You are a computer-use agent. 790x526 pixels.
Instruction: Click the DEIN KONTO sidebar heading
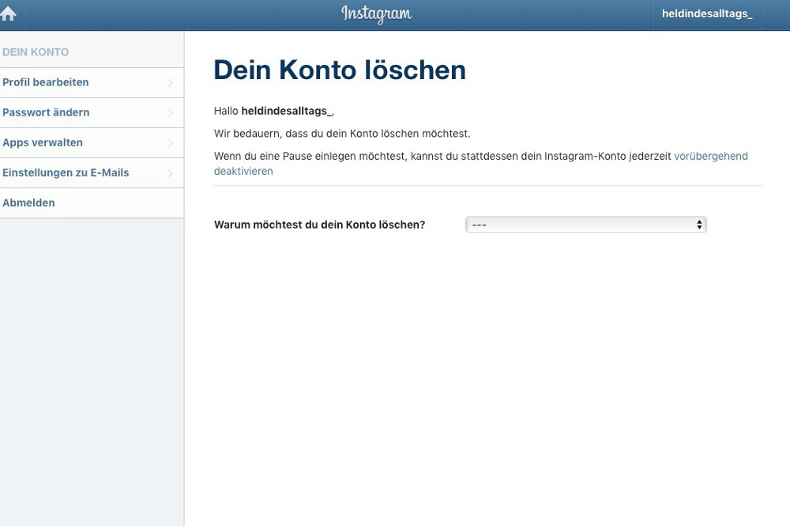[x=36, y=52]
